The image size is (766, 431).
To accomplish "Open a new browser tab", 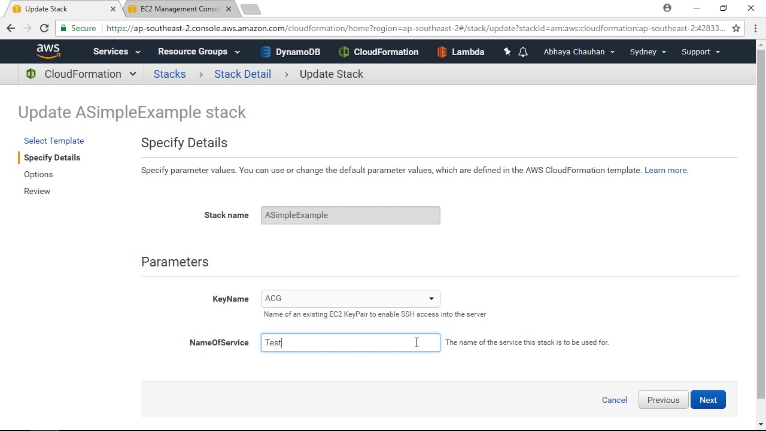I will 251,9.
